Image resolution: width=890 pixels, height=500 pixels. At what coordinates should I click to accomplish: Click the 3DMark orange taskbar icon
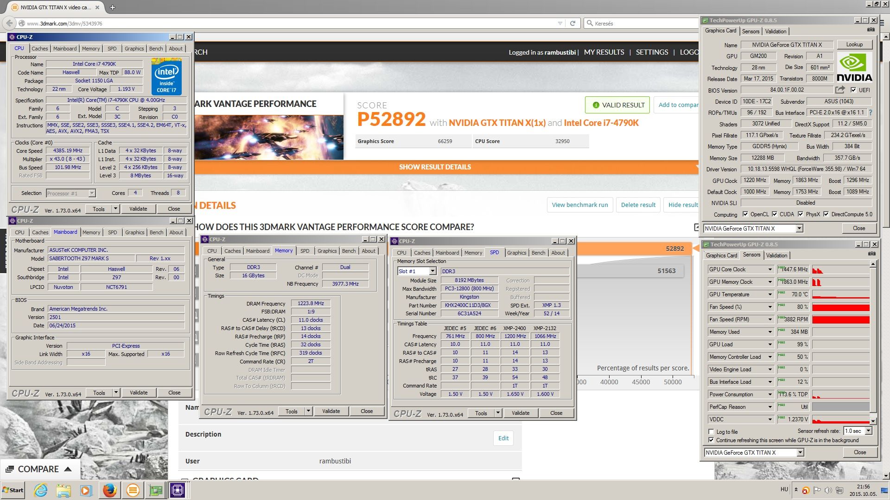[x=133, y=490]
